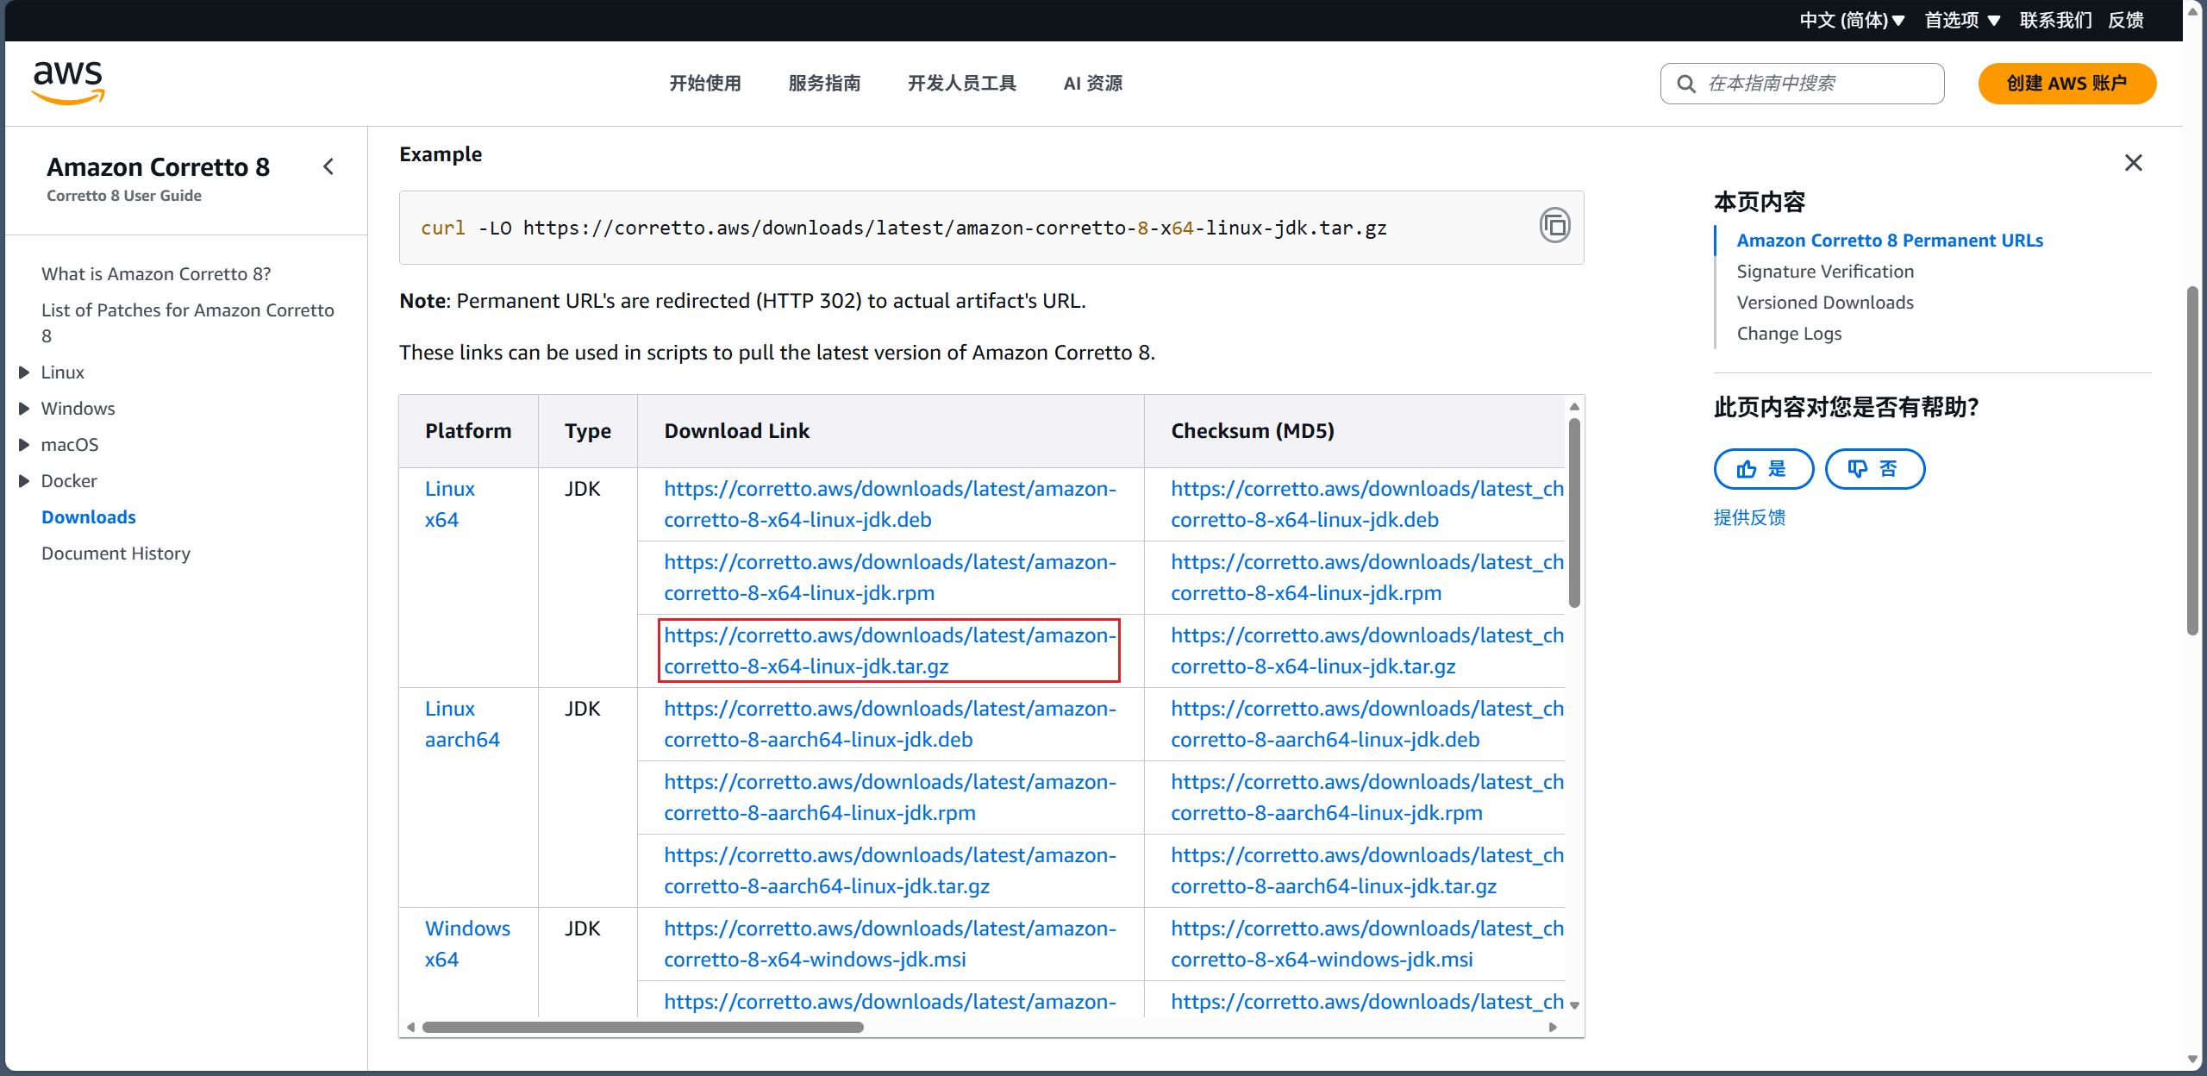Download corretto-8-x64-linux-jdk.tar.gz link
Screen dimensions: 2207x1076
890,651
